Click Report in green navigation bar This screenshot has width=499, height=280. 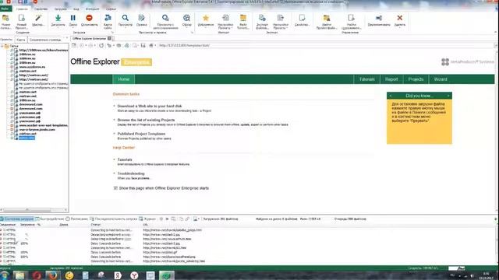point(391,79)
